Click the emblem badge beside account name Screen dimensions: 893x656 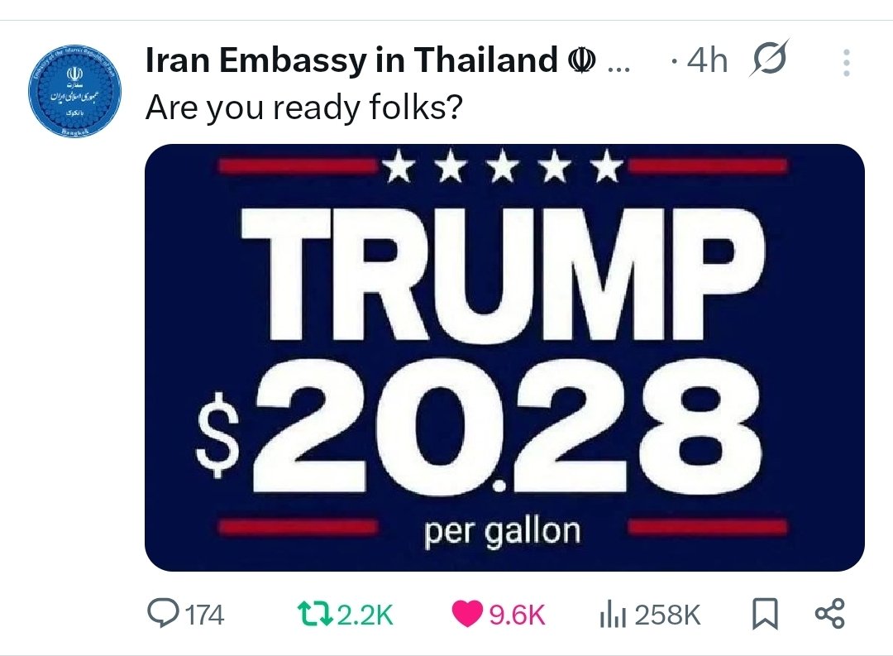582,60
